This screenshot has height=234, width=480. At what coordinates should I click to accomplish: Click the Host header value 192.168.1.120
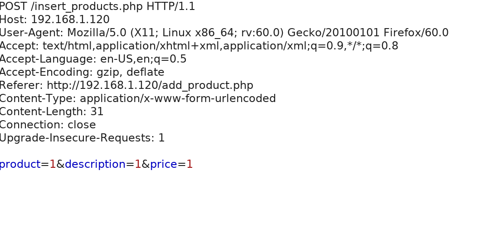pyautogui.click(x=70, y=19)
